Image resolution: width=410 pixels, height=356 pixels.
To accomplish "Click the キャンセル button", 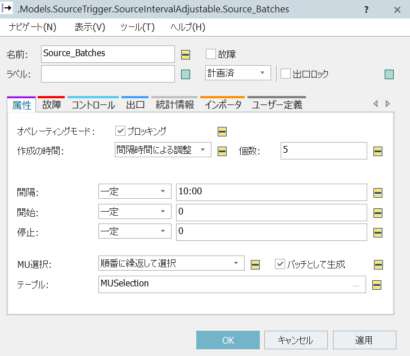I will (x=296, y=340).
